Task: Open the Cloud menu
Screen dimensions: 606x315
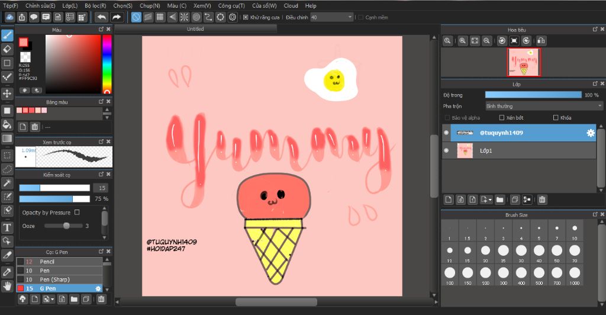Action: 291,5
